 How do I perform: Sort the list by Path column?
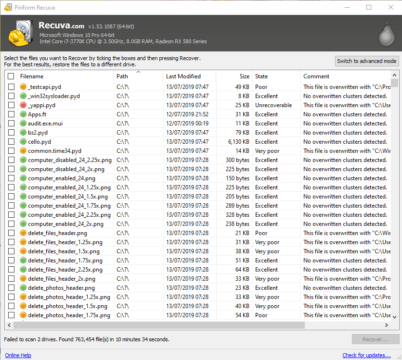138,76
